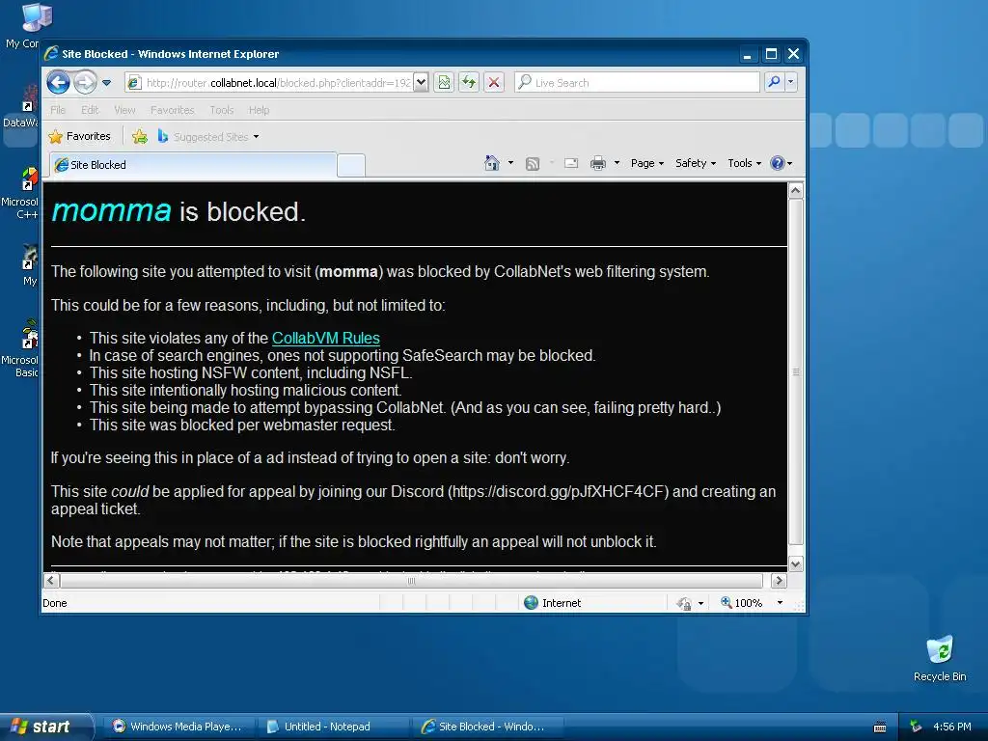Screen dimensions: 988x741
Task: Click the Home icon in command bar
Action: click(x=492, y=163)
